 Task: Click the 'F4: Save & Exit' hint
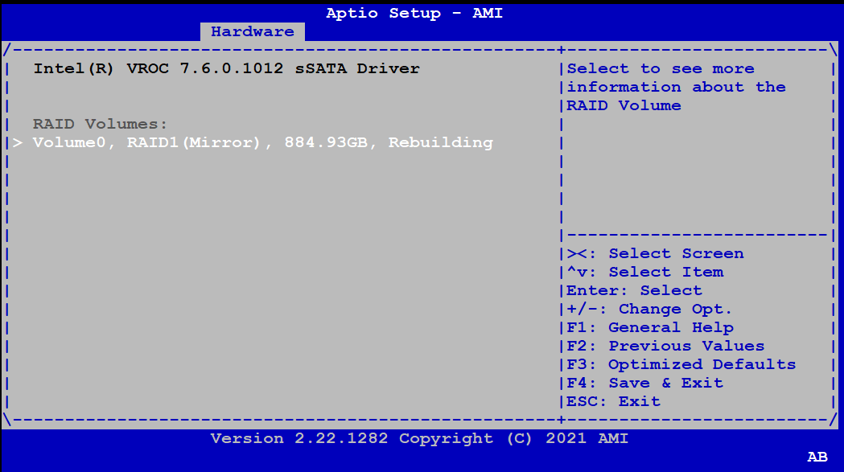point(644,383)
